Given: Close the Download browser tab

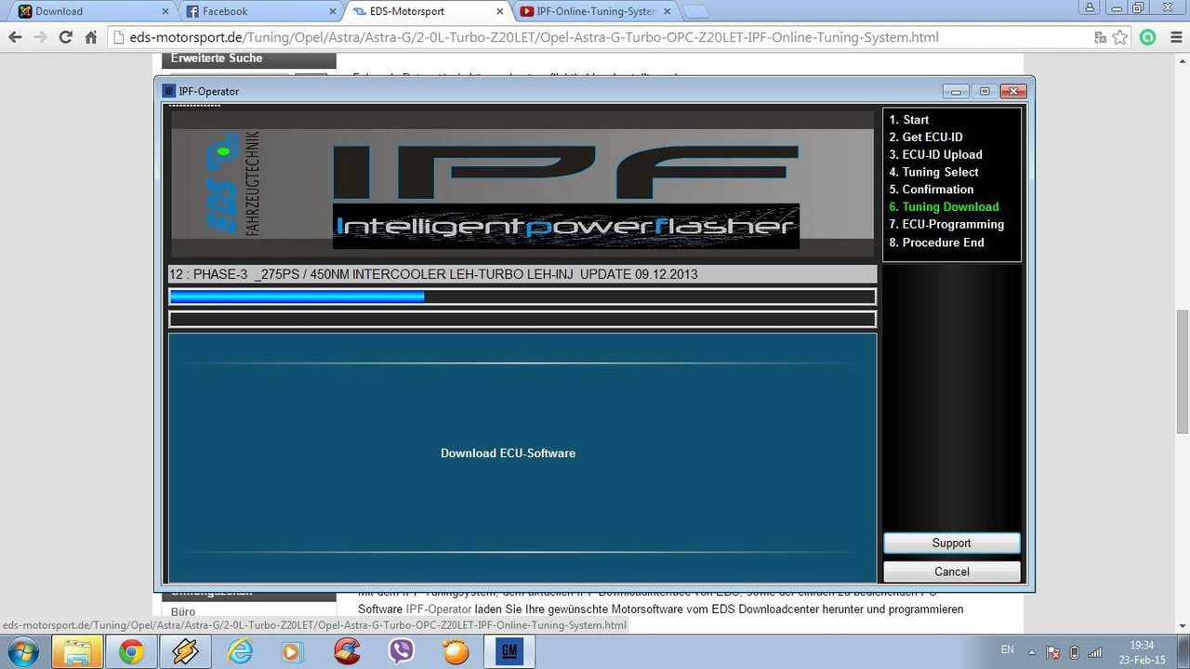Looking at the screenshot, I should [x=165, y=12].
